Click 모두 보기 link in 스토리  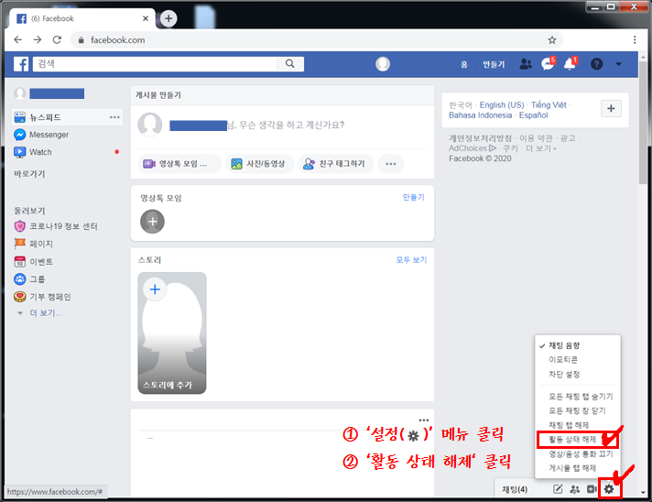[x=411, y=260]
